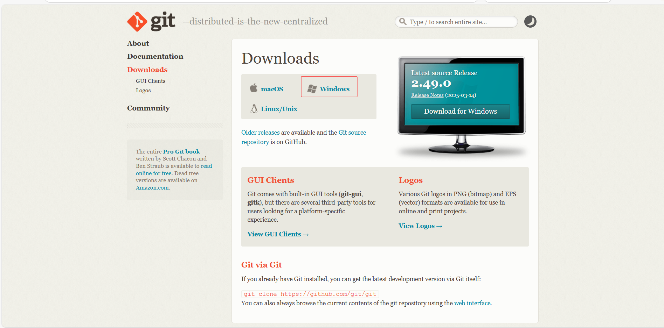Open the Pro Git book link
Image resolution: width=664 pixels, height=328 pixels.
point(181,151)
